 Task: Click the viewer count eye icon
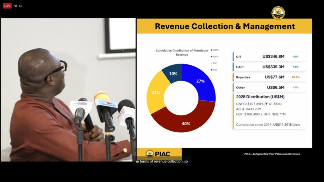[16, 6]
